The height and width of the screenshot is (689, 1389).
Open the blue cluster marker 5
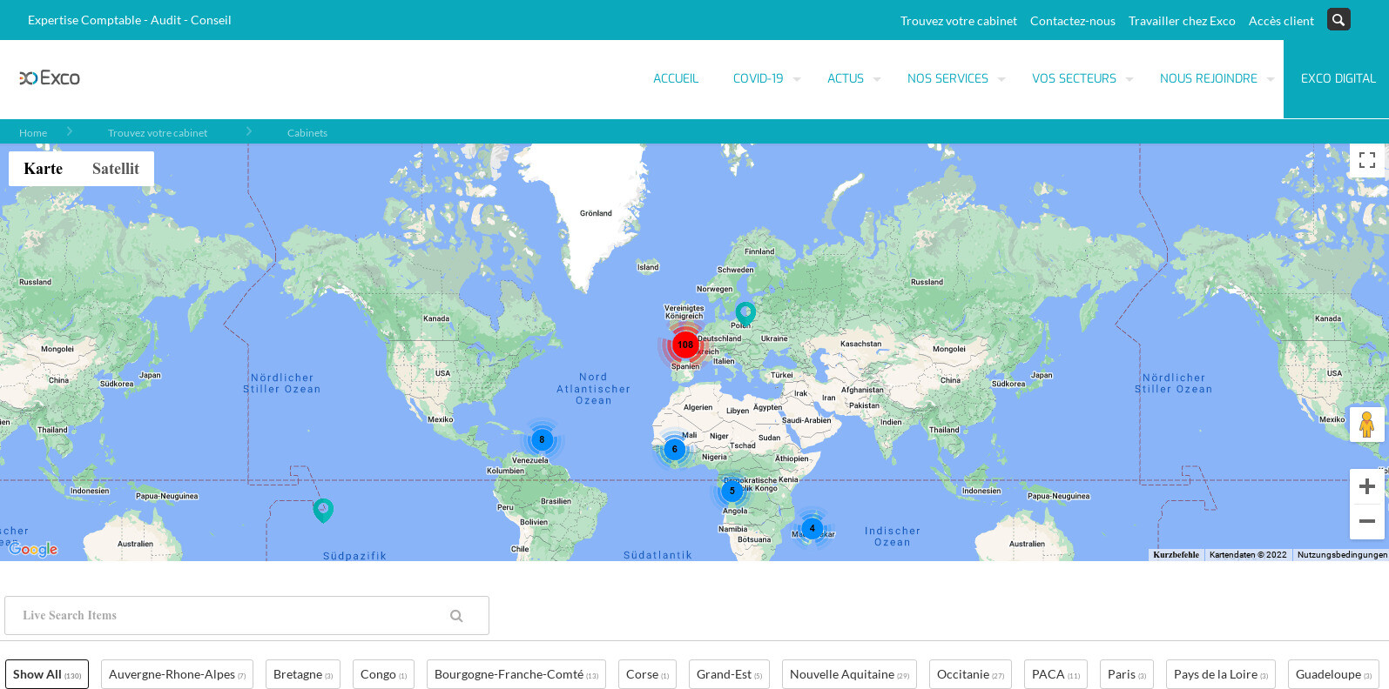pos(732,491)
